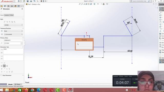Image resolution: width=164 pixels, height=92 pixels.
Task: Click the Dimension Text box containing <DIM>
Action: click(x=13, y=51)
